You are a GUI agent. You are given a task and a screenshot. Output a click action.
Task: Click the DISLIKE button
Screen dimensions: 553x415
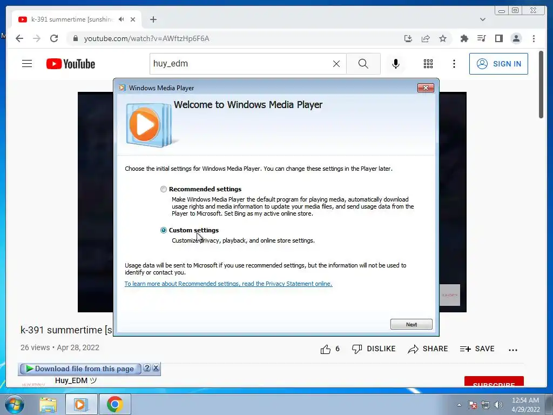pyautogui.click(x=374, y=349)
